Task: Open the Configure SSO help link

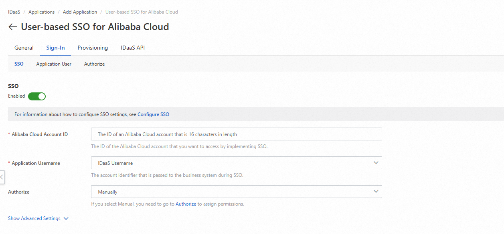Action: point(153,114)
